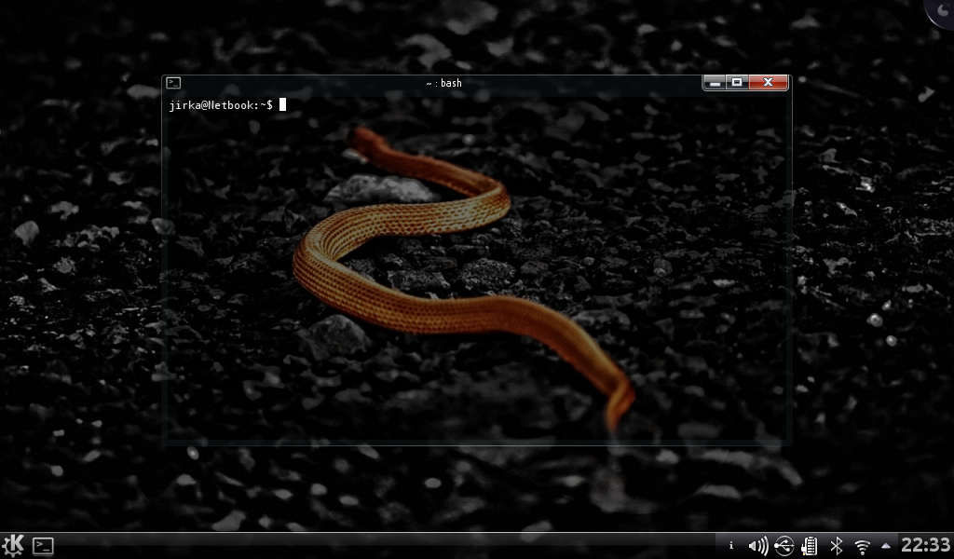This screenshot has width=954, height=559.
Task: Expand the hidden system tray icons arrow
Action: tap(886, 546)
